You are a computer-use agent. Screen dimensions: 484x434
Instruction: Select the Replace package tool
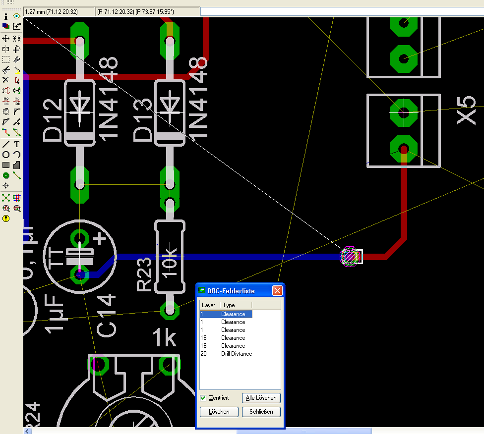pos(17,91)
